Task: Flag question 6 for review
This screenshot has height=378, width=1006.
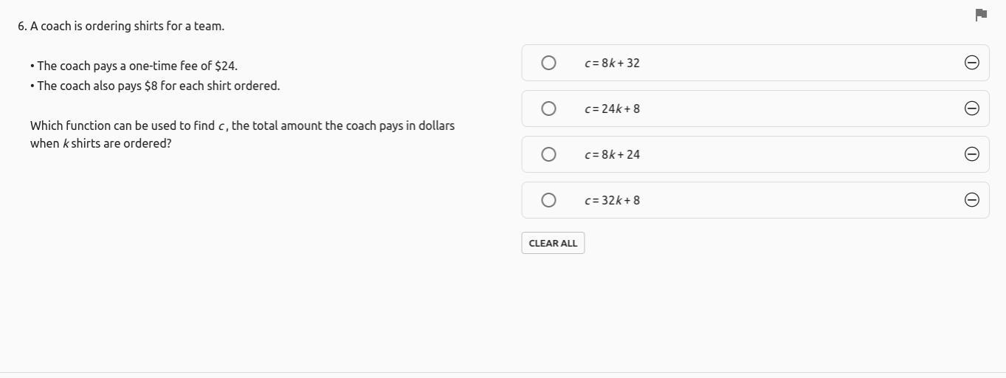Action: point(981,15)
